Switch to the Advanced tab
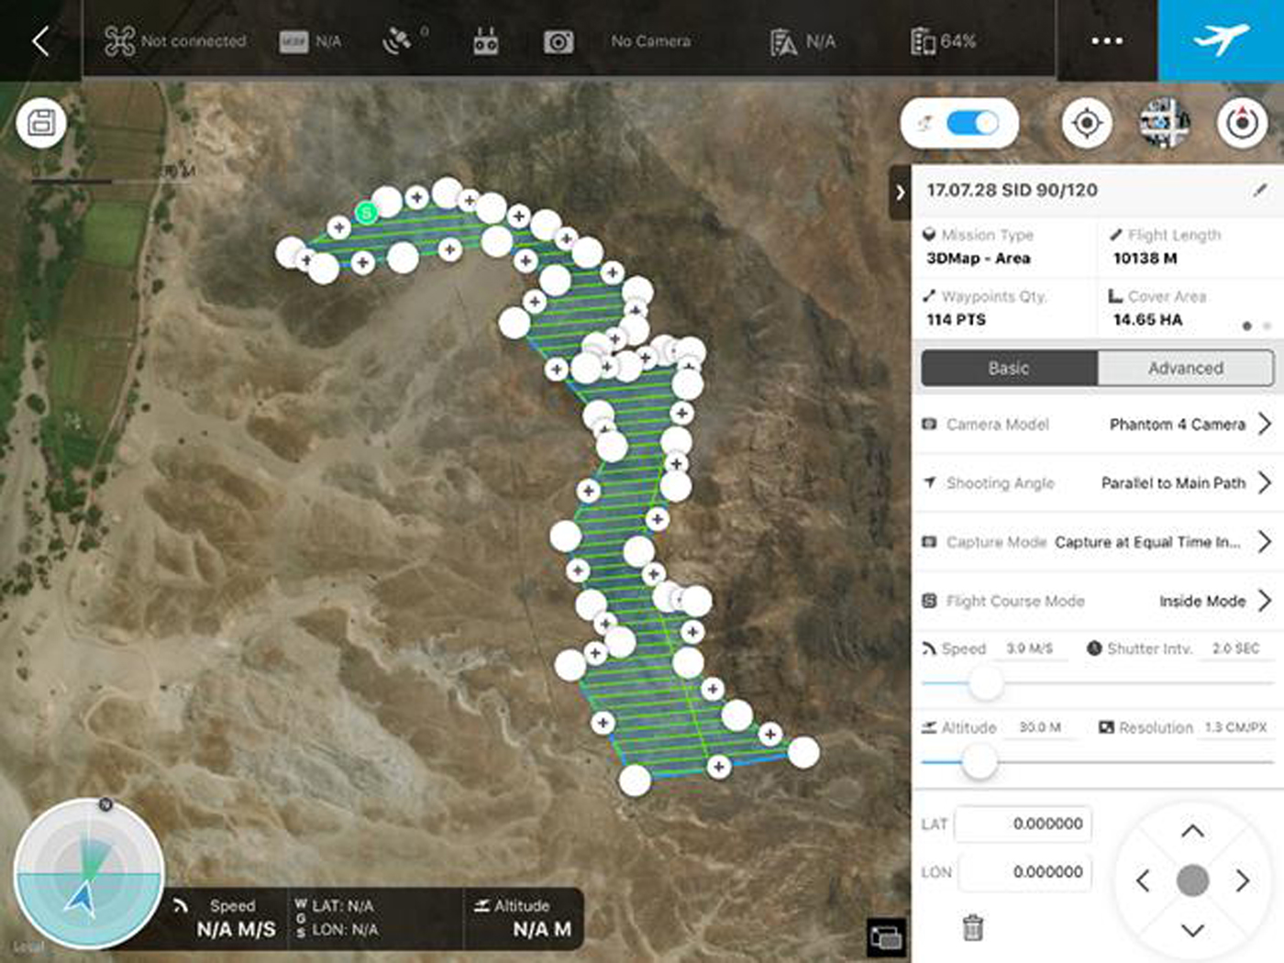This screenshot has height=963, width=1284. pos(1185,368)
